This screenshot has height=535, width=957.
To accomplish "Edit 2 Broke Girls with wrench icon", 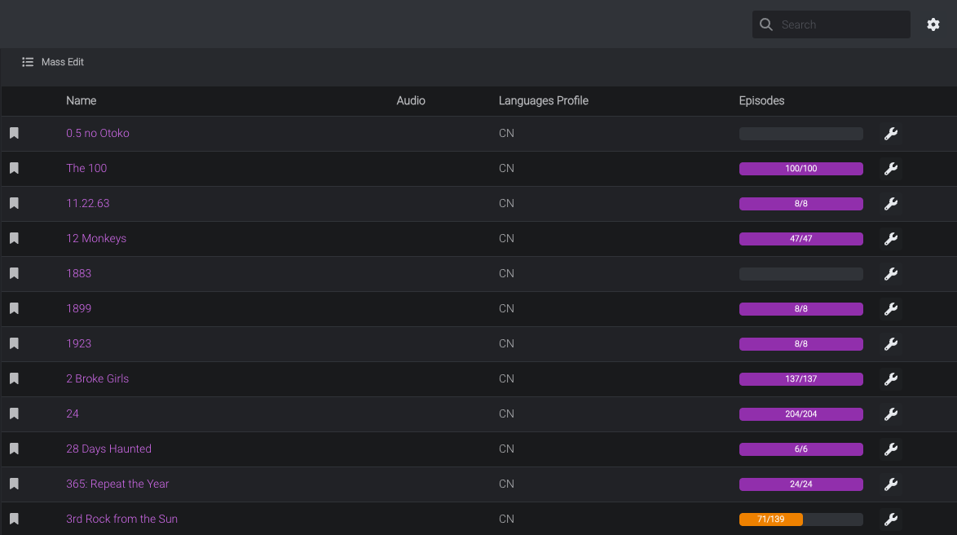I will tap(890, 379).
